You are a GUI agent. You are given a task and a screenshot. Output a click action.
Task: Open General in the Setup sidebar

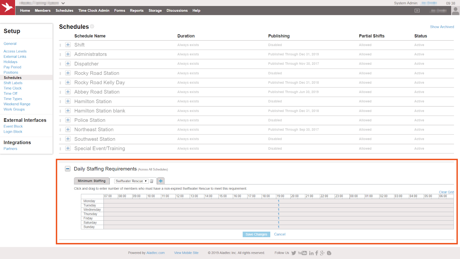pos(10,44)
